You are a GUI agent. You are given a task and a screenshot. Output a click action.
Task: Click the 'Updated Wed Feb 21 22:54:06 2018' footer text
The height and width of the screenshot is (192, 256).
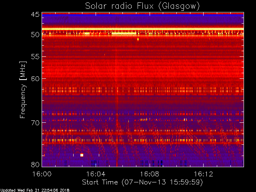[35, 190]
